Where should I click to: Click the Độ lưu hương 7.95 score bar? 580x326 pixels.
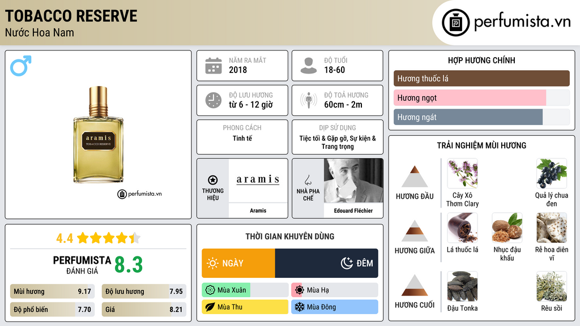click(x=144, y=291)
